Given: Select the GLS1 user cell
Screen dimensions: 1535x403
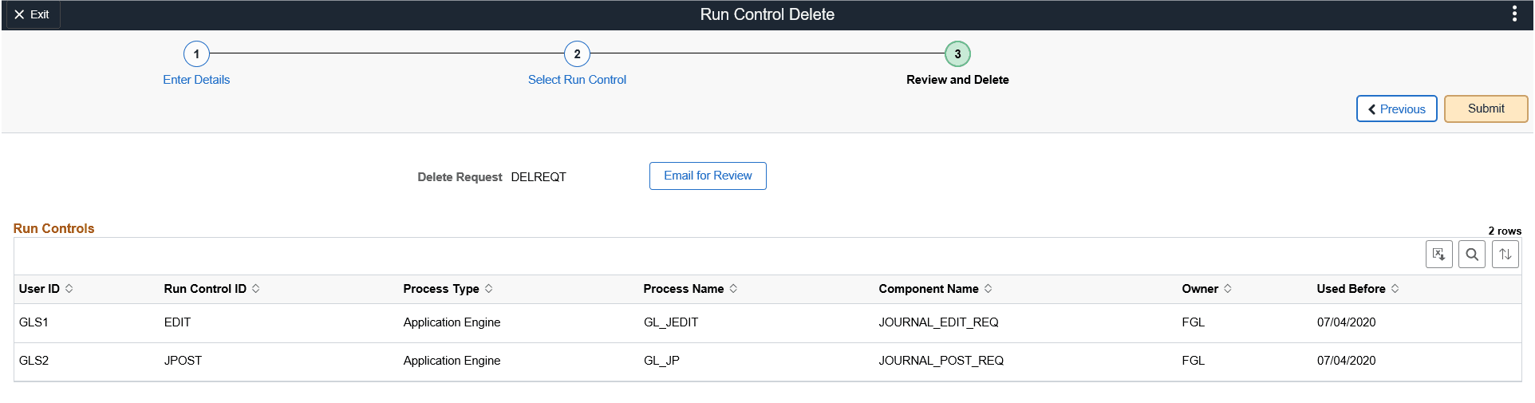Looking at the screenshot, I should click(34, 322).
